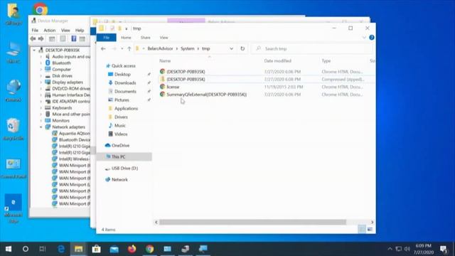
Task: Open the Recycle Bin desktop icon
Action: 13,129
